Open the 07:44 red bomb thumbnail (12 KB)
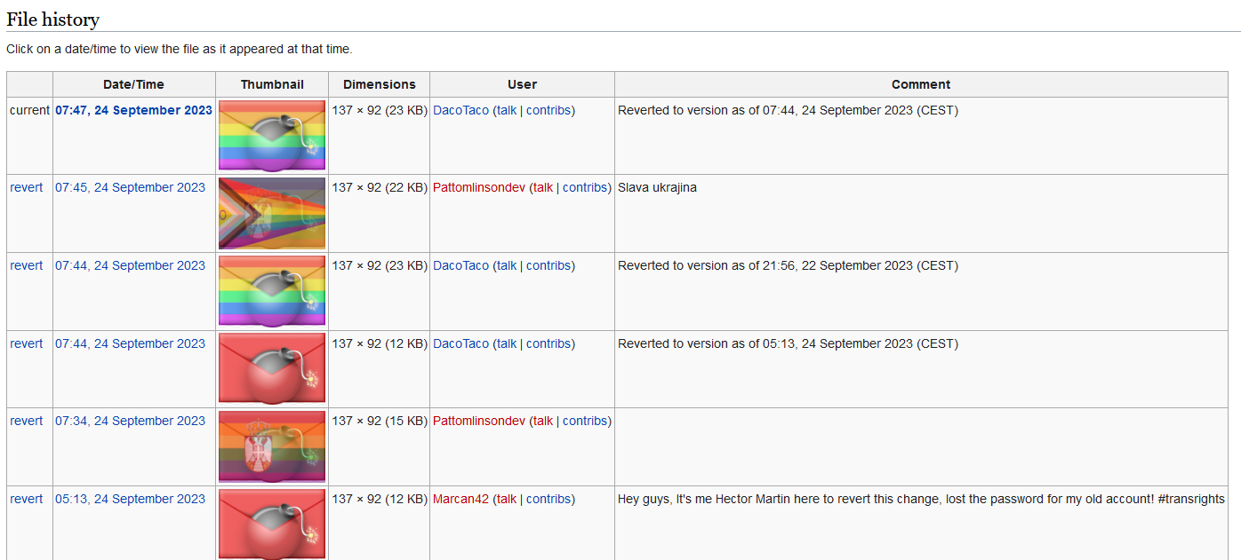1241x560 pixels. [x=272, y=369]
